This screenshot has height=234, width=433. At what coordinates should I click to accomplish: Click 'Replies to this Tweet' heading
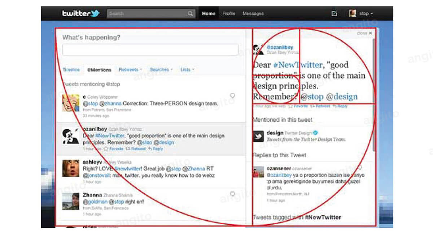(279, 155)
